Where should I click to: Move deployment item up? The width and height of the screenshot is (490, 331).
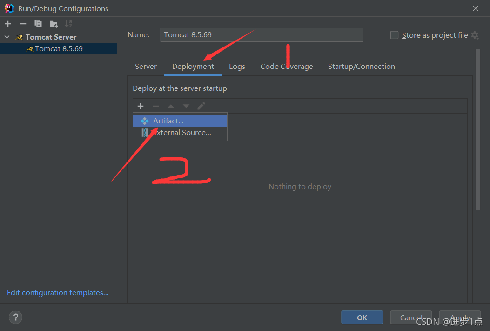coord(171,106)
